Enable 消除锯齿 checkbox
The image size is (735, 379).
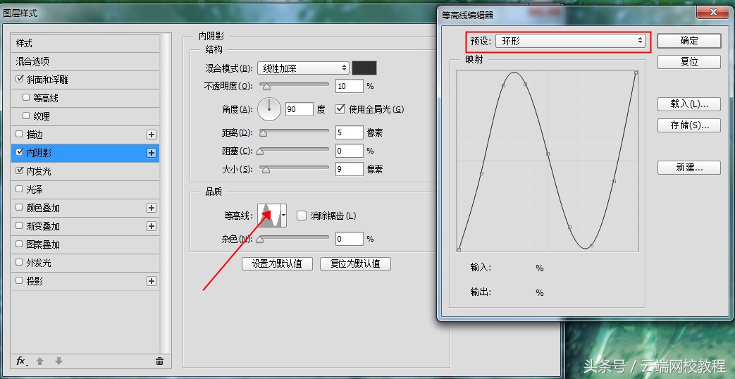302,216
